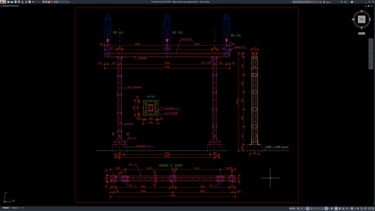Screen dimensions: 375x211
Task: Click the Plot (print) icon
Action: (30, 2)
